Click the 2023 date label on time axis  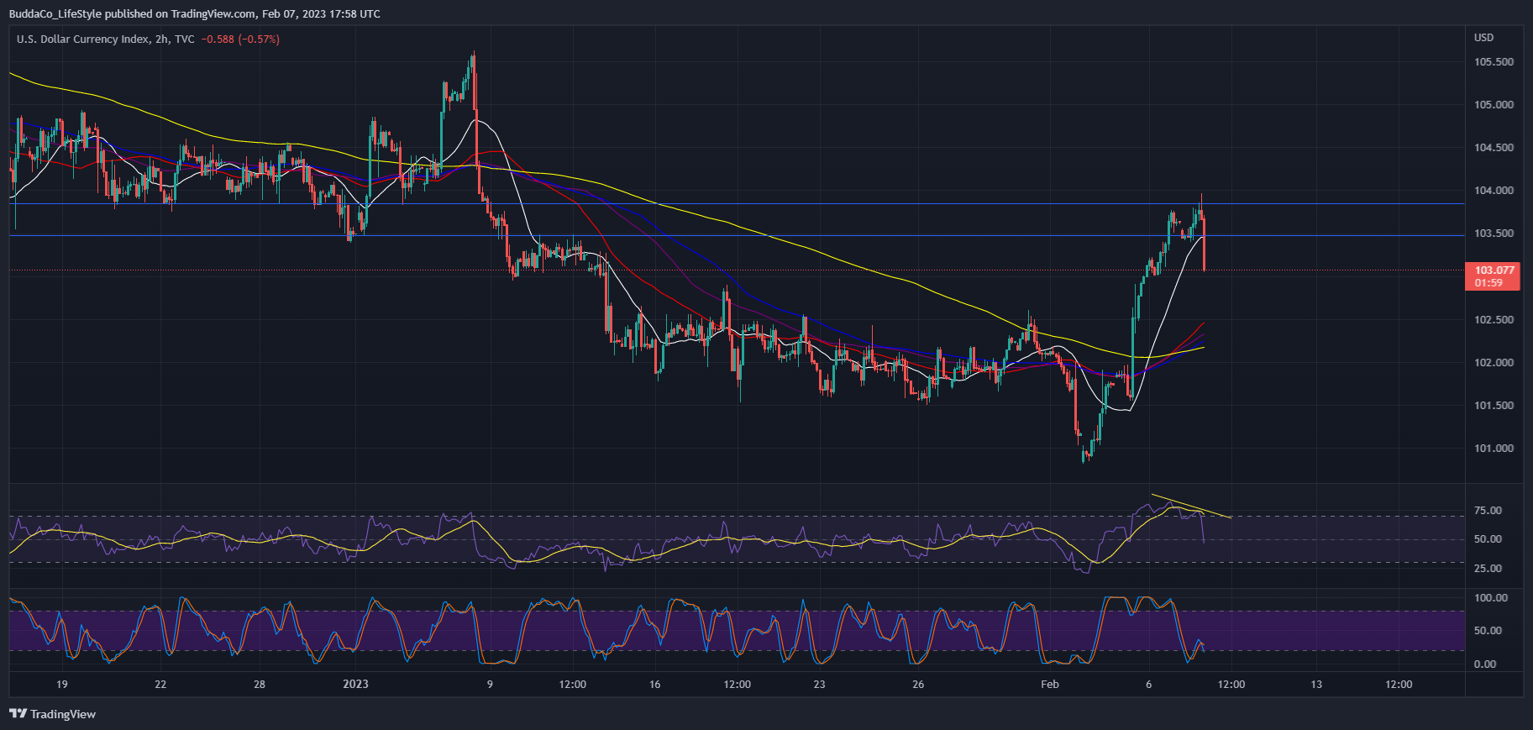tap(355, 684)
